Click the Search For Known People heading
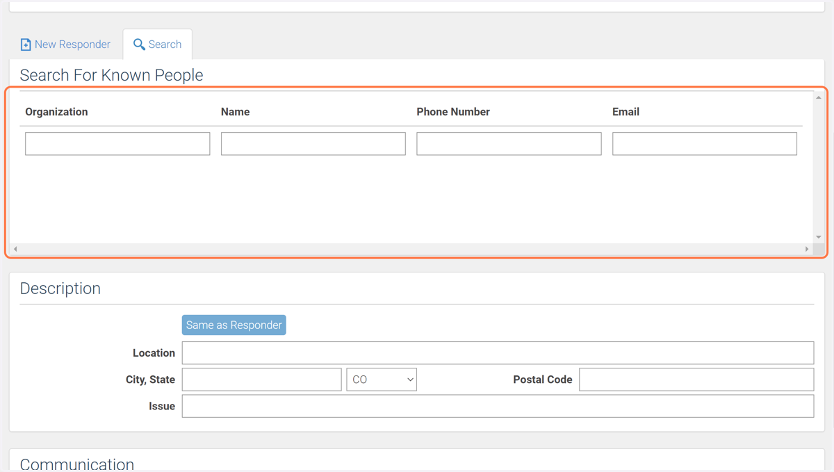 pyautogui.click(x=111, y=75)
